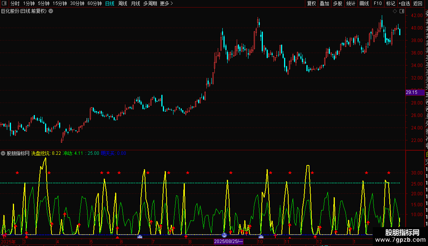Click the 明天买: 0.00 value
428x246 pixels.
114,153
